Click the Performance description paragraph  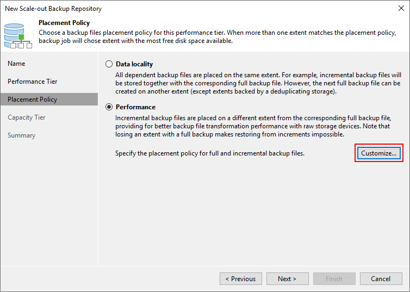point(253,126)
